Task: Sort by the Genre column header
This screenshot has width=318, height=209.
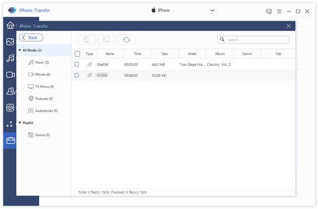Action: [x=247, y=54]
